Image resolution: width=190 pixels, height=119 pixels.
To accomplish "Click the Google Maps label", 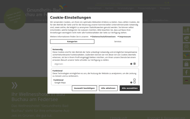I will click(x=60, y=83).
